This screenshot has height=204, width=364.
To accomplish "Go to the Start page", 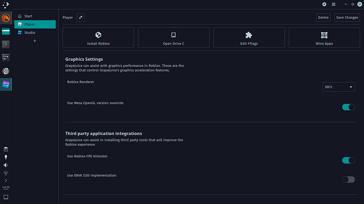I will [x=35, y=16].
